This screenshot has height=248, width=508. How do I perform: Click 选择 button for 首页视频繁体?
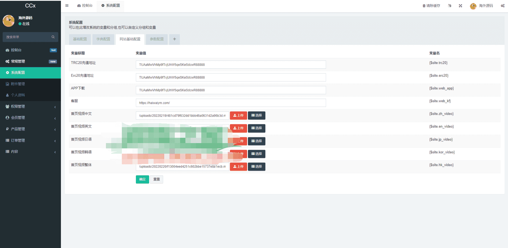[x=256, y=167]
